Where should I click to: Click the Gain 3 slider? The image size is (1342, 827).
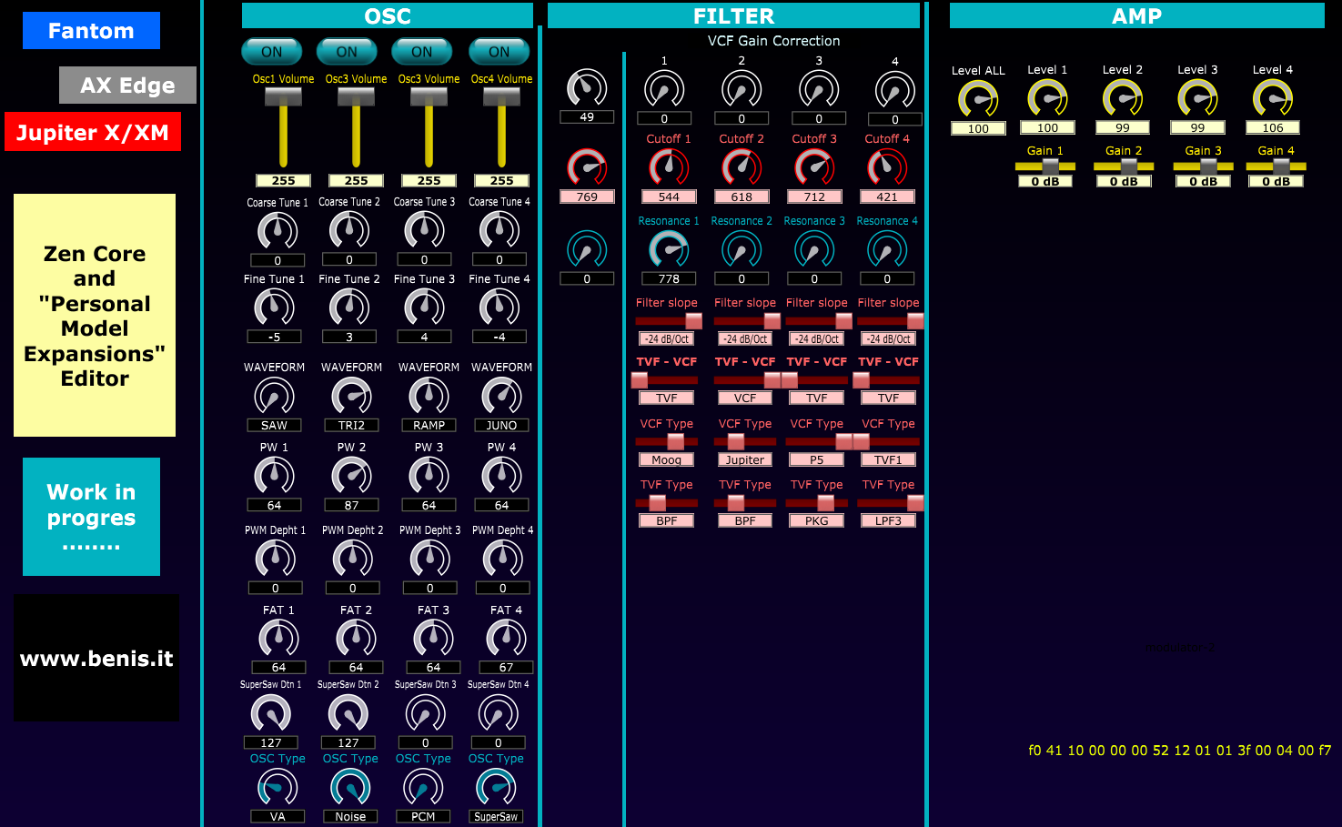[x=1203, y=166]
